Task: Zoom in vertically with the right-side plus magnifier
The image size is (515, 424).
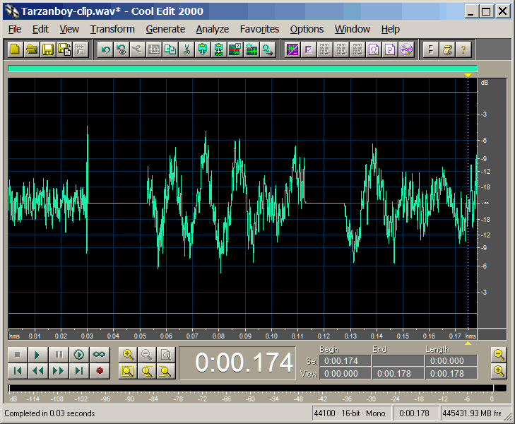Action: [499, 371]
